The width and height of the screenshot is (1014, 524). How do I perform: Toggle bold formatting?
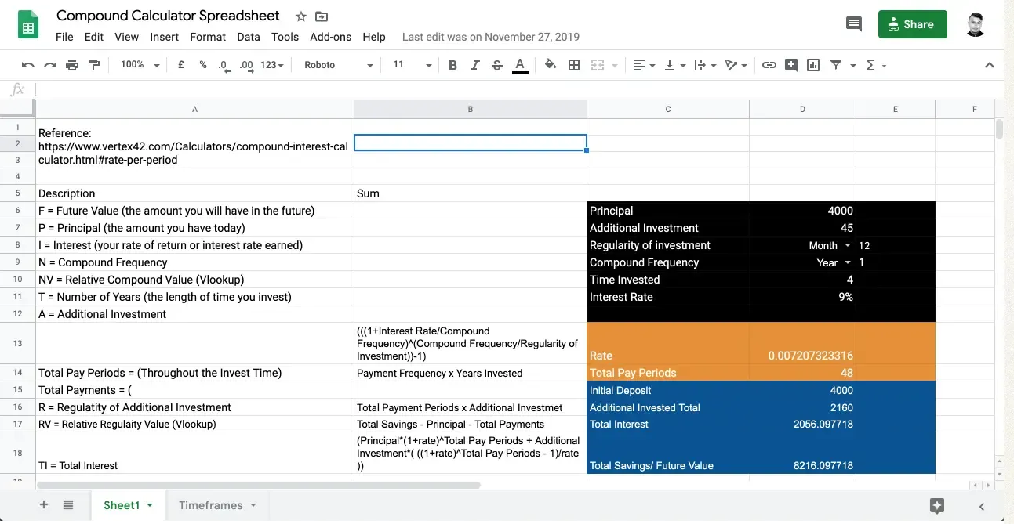click(x=452, y=65)
